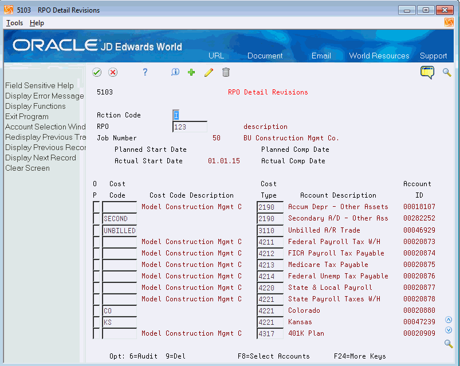
Task: Click the scroll up arrow icon
Action: (x=449, y=320)
